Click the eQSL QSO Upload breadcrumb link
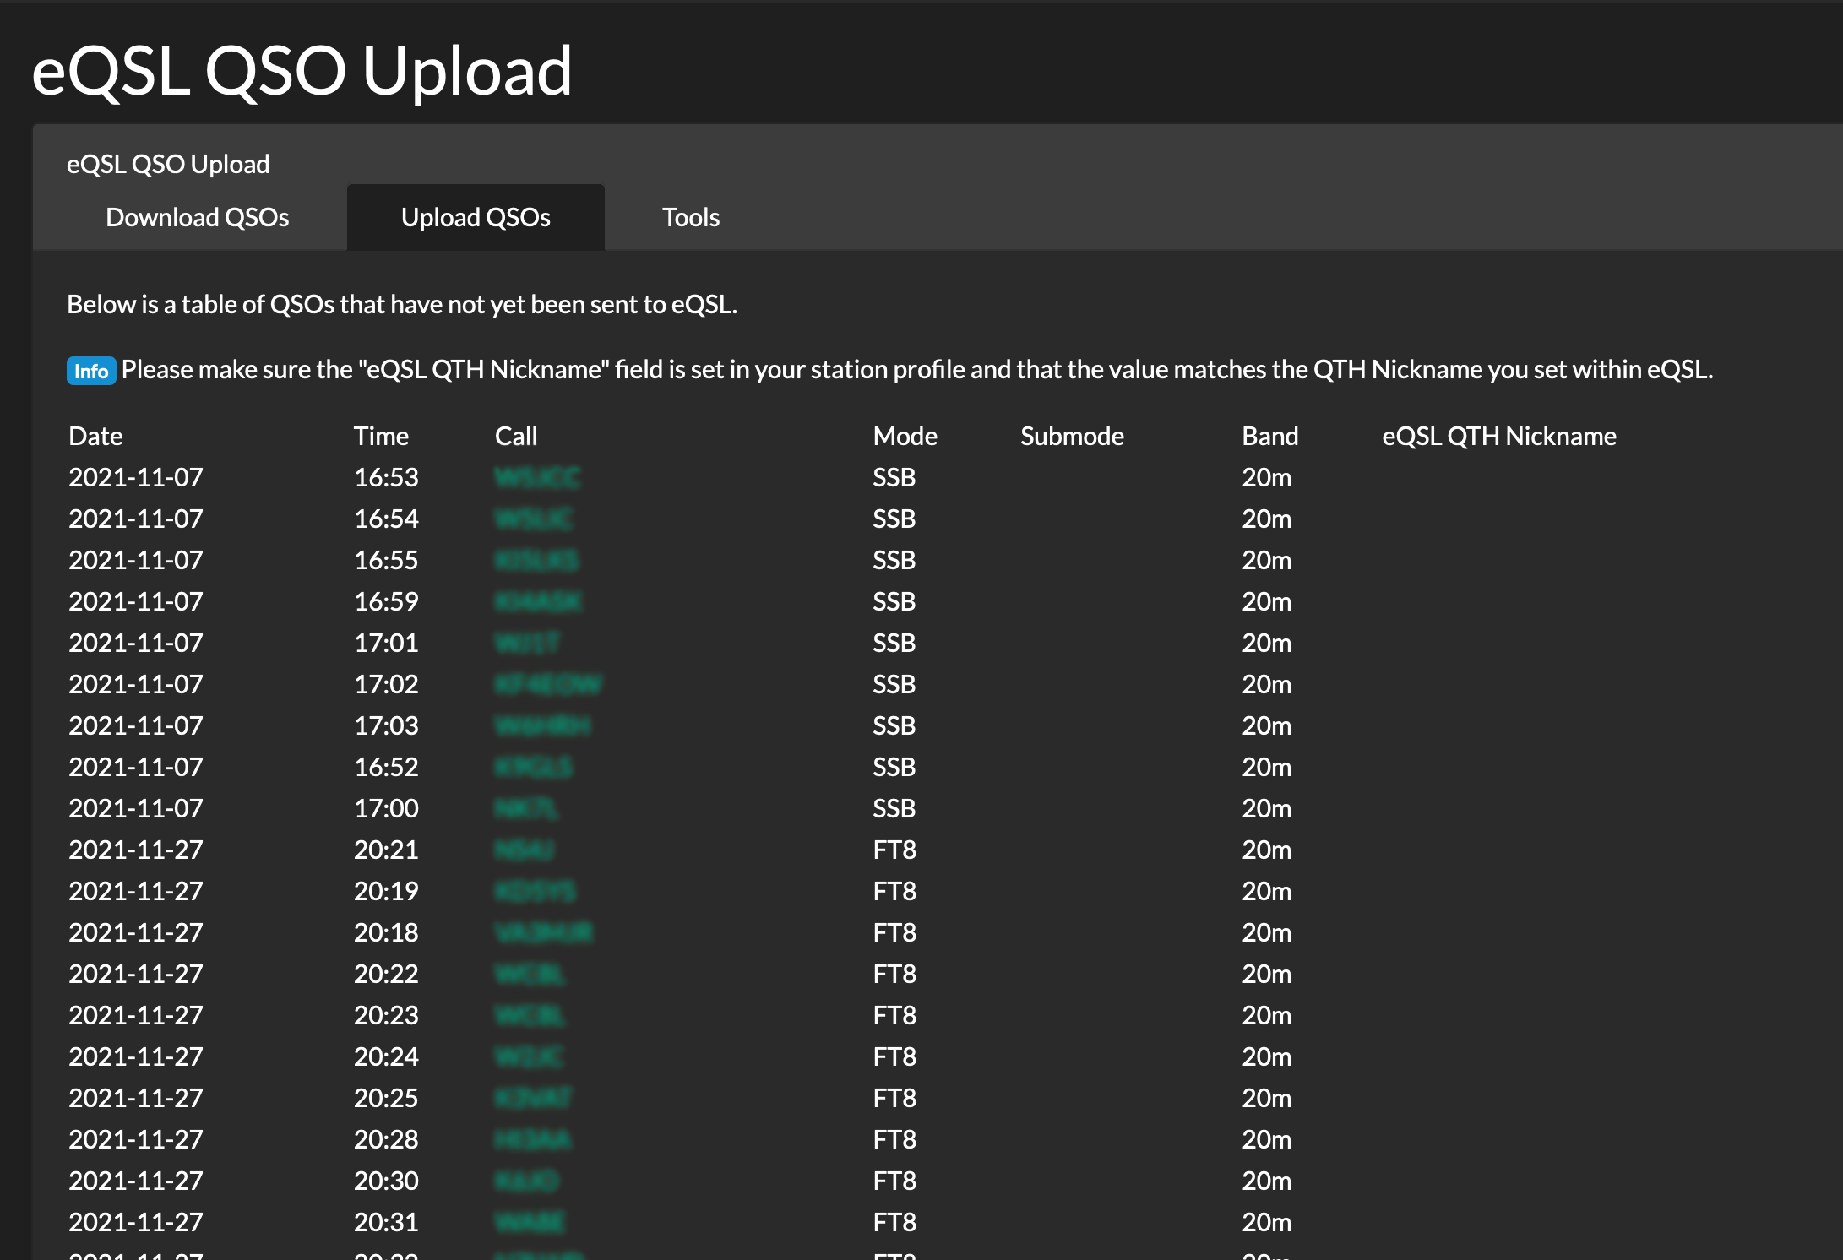The width and height of the screenshot is (1843, 1260). [167, 163]
